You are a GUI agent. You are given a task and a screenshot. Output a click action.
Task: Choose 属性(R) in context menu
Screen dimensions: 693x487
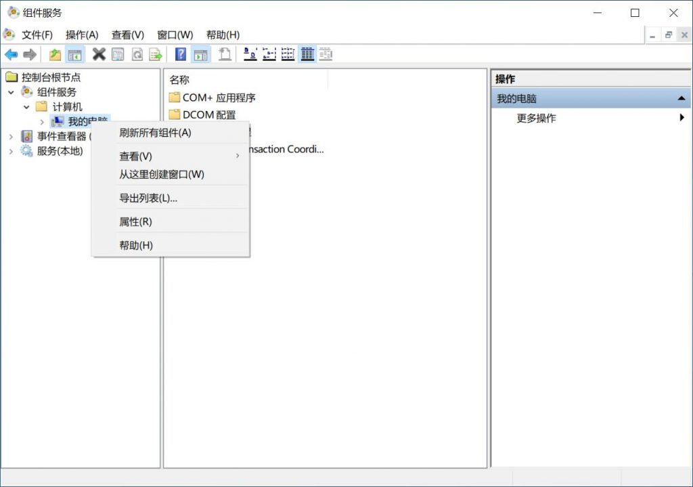(171, 221)
